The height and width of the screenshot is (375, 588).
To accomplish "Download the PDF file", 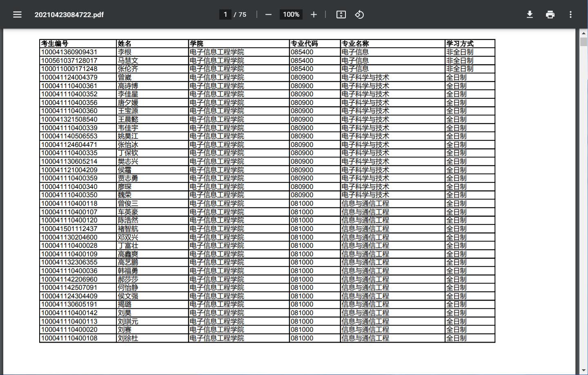I will 530,15.
